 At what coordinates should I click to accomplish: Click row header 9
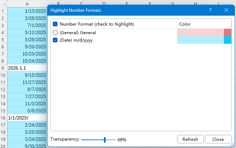point(3,68)
